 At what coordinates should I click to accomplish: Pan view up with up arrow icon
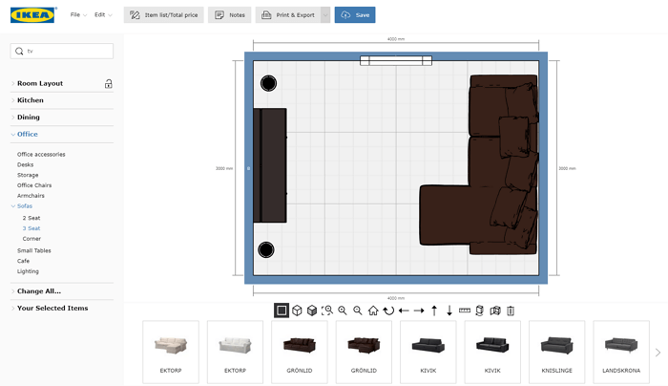434,311
